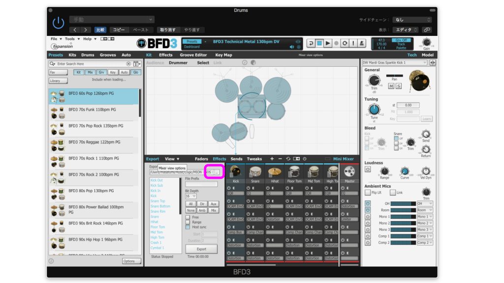Click the panic exclamation mark button

click(353, 43)
